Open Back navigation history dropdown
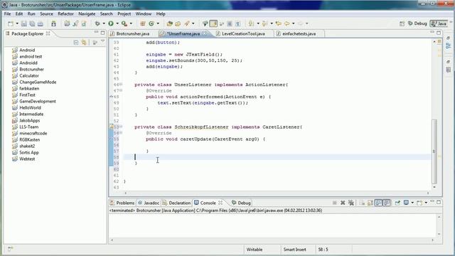Image resolution: width=455 pixels, height=256 pixels. click(293, 23)
